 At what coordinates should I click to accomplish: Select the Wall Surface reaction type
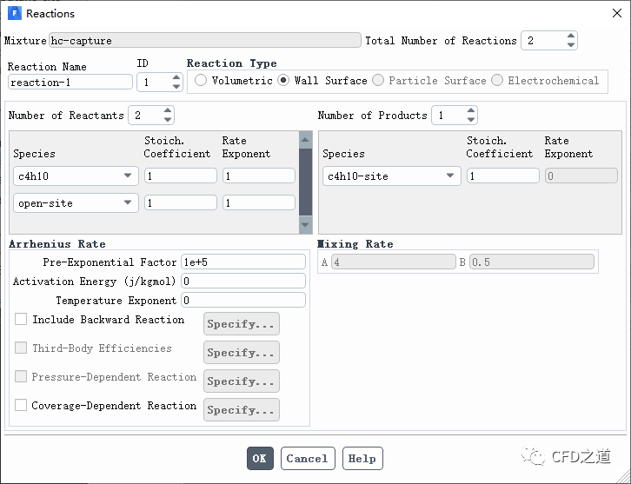tap(283, 81)
